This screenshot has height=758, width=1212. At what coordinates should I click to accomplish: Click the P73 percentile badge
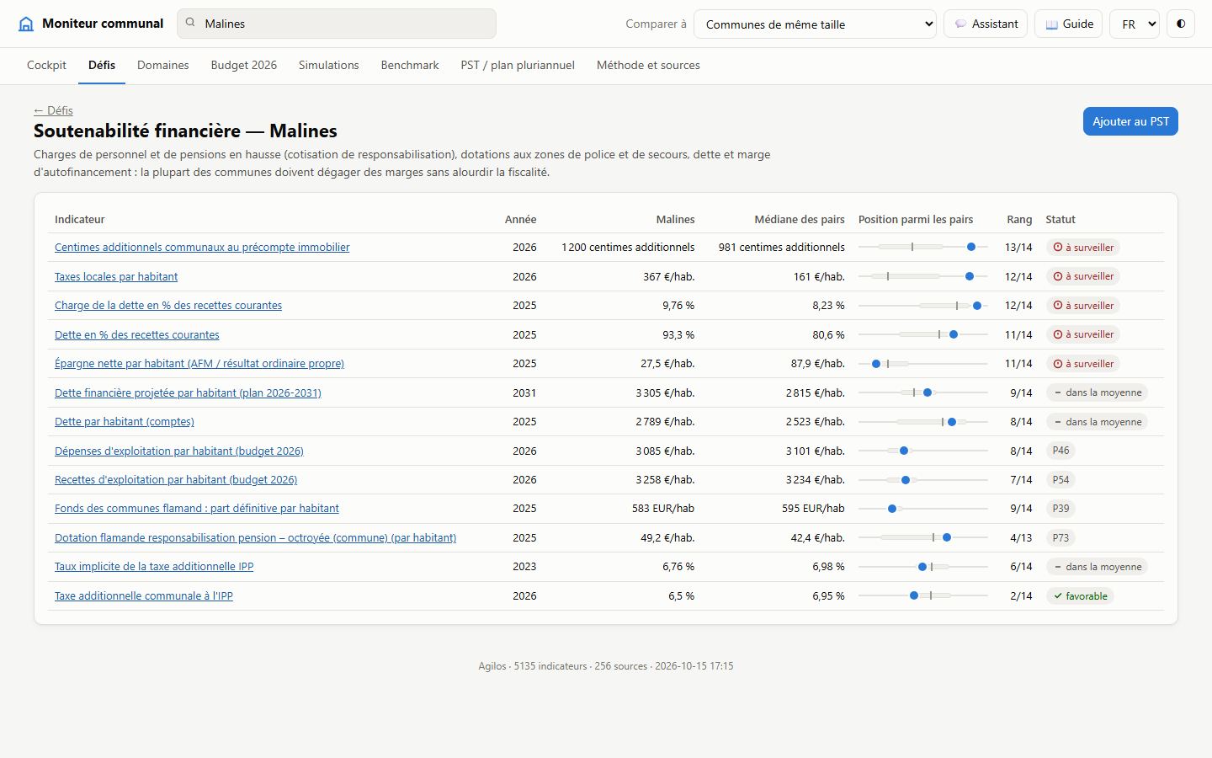(x=1060, y=537)
